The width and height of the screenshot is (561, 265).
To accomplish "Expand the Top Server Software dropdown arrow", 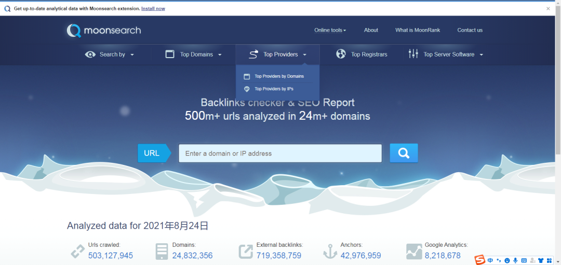I will 481,54.
